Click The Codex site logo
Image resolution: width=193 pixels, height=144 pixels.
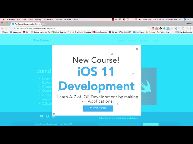pyautogui.click(x=42, y=40)
